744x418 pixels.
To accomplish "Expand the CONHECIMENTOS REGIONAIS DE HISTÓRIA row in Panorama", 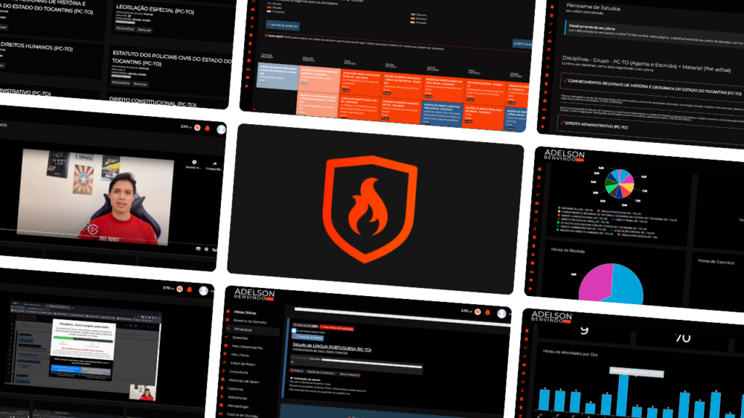I will [652, 87].
